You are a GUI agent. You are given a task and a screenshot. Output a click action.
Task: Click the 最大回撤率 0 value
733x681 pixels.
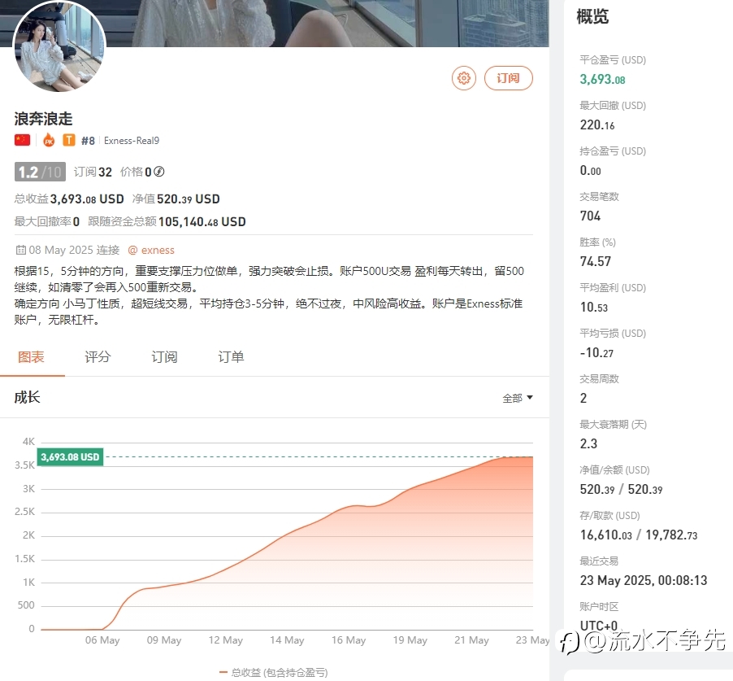click(x=47, y=221)
